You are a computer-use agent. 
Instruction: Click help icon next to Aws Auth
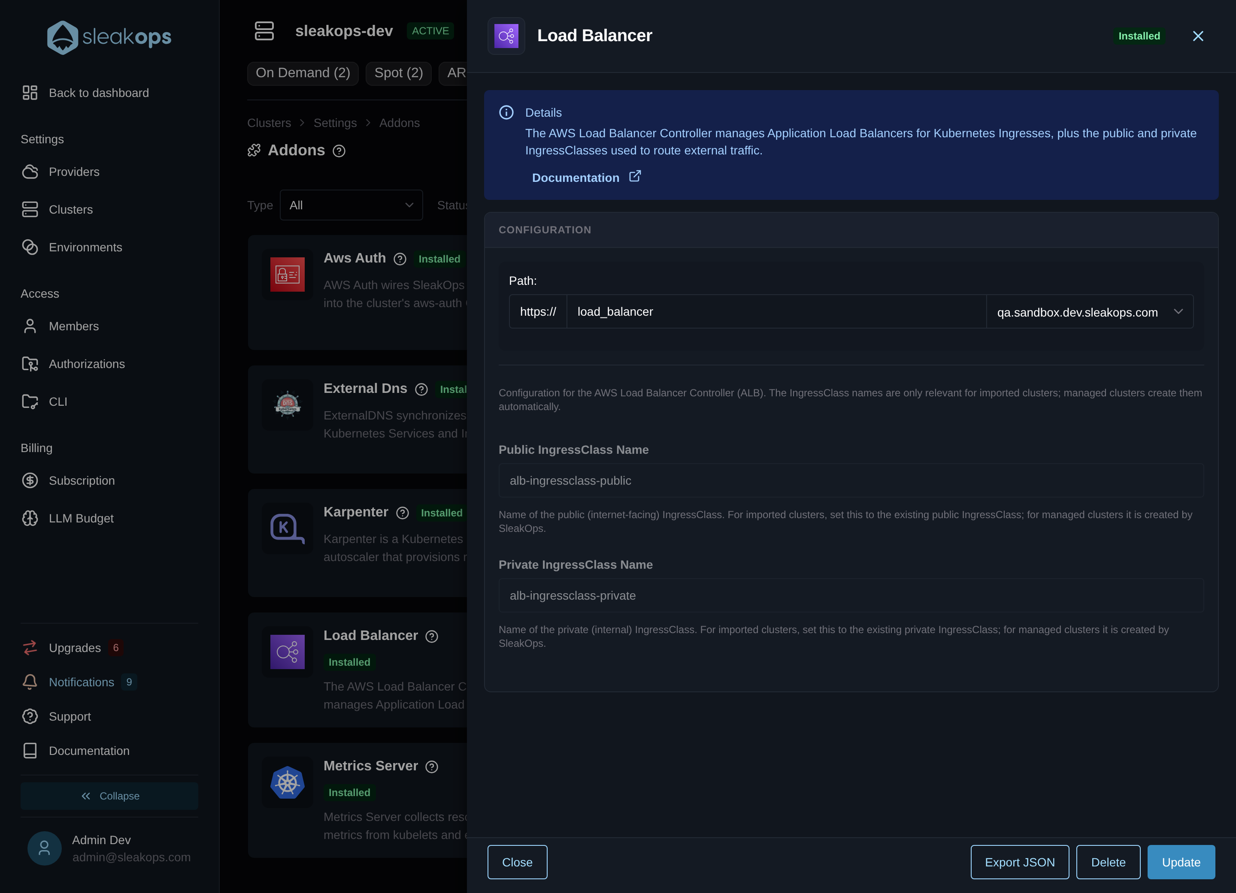click(x=400, y=259)
